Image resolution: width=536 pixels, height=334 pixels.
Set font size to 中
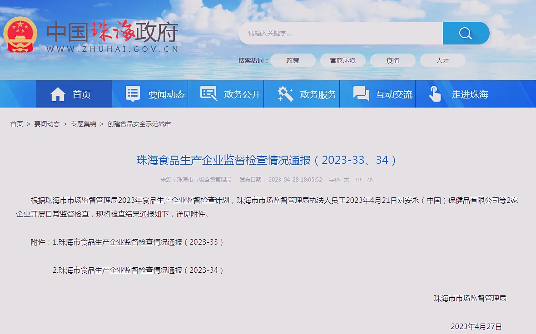[358, 180]
